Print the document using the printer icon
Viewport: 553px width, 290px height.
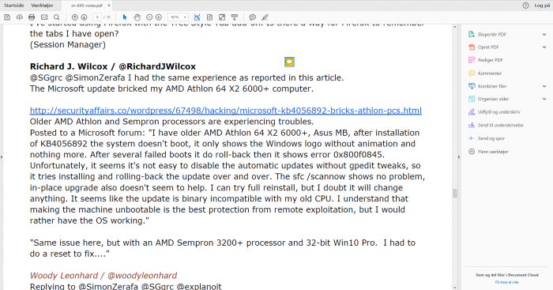(x=32, y=17)
